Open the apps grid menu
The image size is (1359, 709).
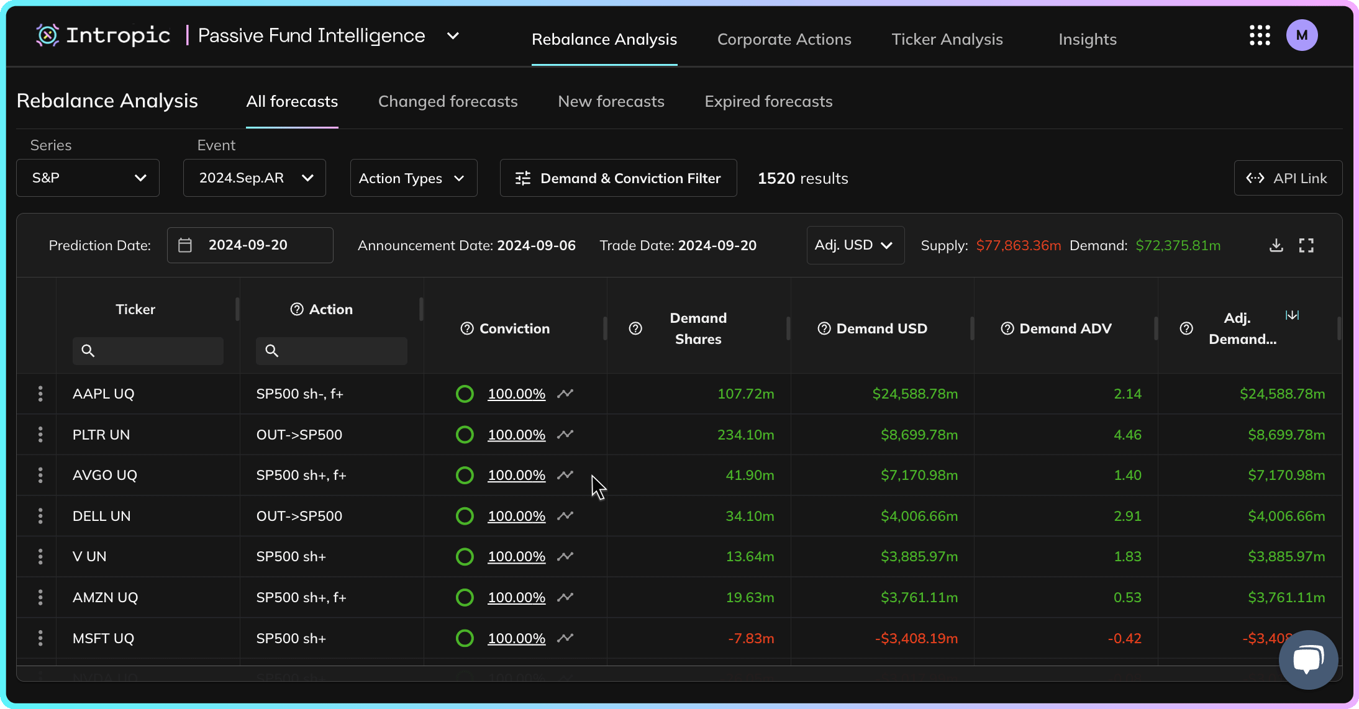tap(1260, 35)
